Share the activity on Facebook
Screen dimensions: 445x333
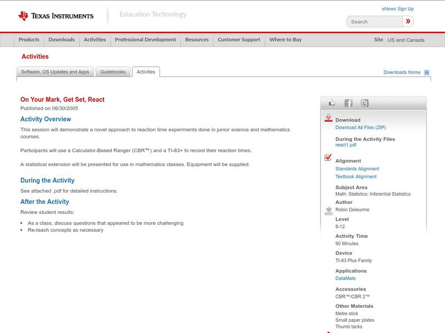pos(349,103)
